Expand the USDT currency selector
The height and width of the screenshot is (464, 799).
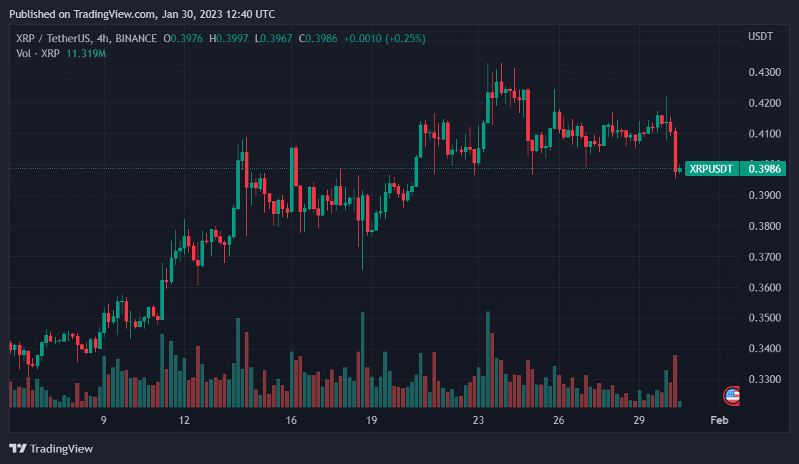pos(761,36)
